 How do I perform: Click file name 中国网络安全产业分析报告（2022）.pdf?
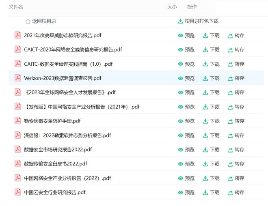point(67,178)
